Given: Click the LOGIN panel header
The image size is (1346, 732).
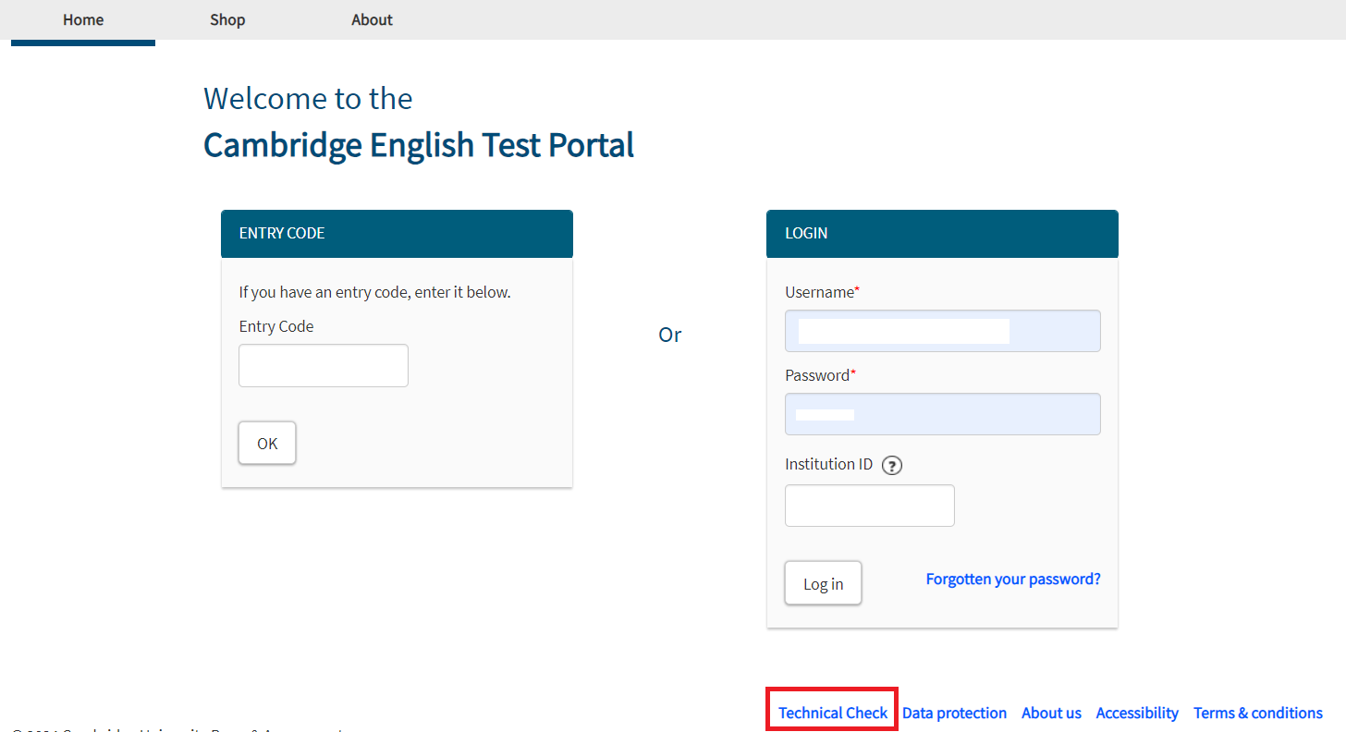Looking at the screenshot, I should point(942,234).
